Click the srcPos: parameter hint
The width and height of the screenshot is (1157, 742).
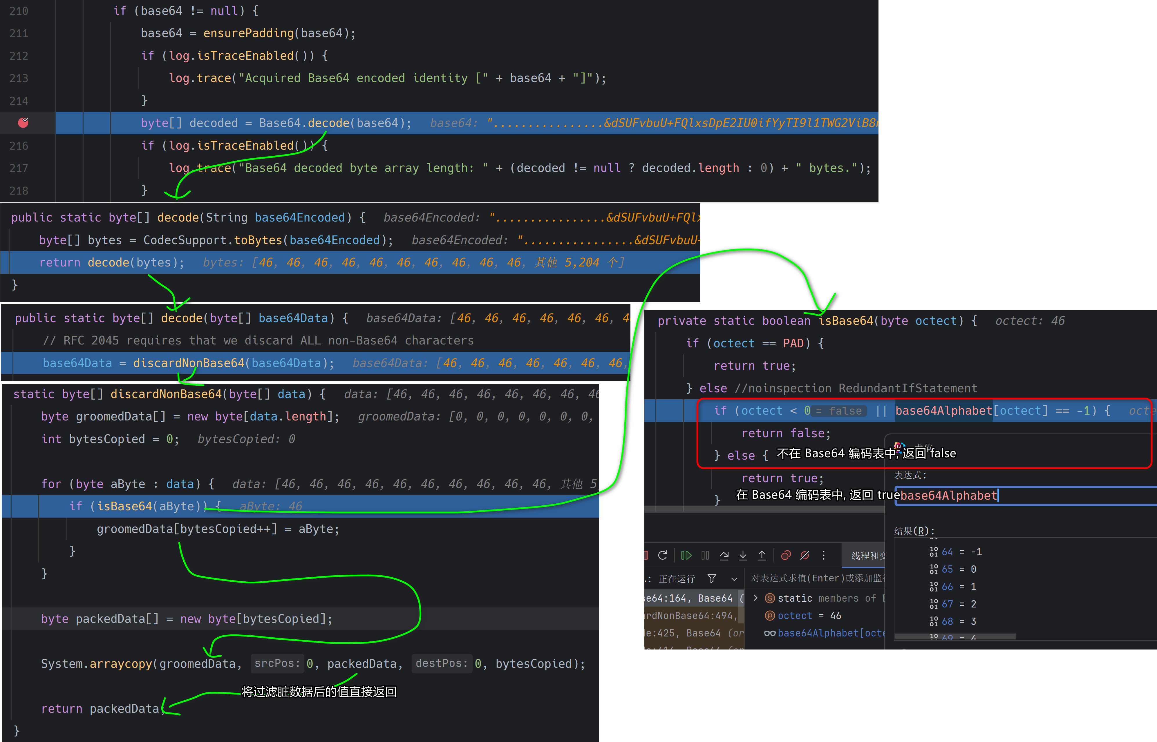click(277, 663)
